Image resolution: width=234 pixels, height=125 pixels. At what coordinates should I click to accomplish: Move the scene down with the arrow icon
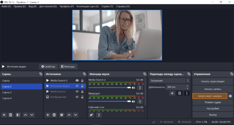click(x=32, y=115)
